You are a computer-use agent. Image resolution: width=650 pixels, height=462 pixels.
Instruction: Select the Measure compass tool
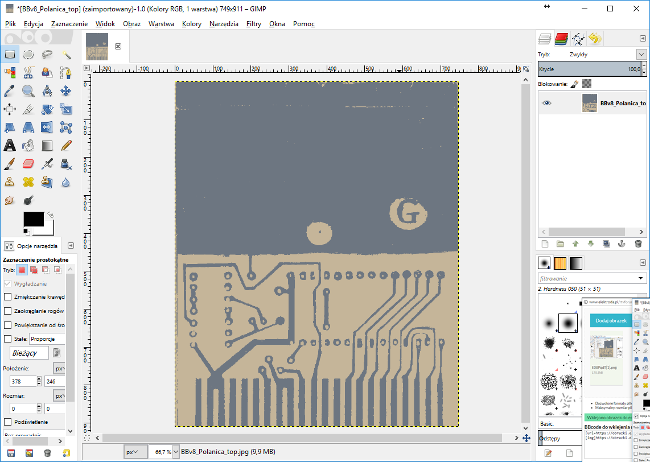click(x=47, y=90)
